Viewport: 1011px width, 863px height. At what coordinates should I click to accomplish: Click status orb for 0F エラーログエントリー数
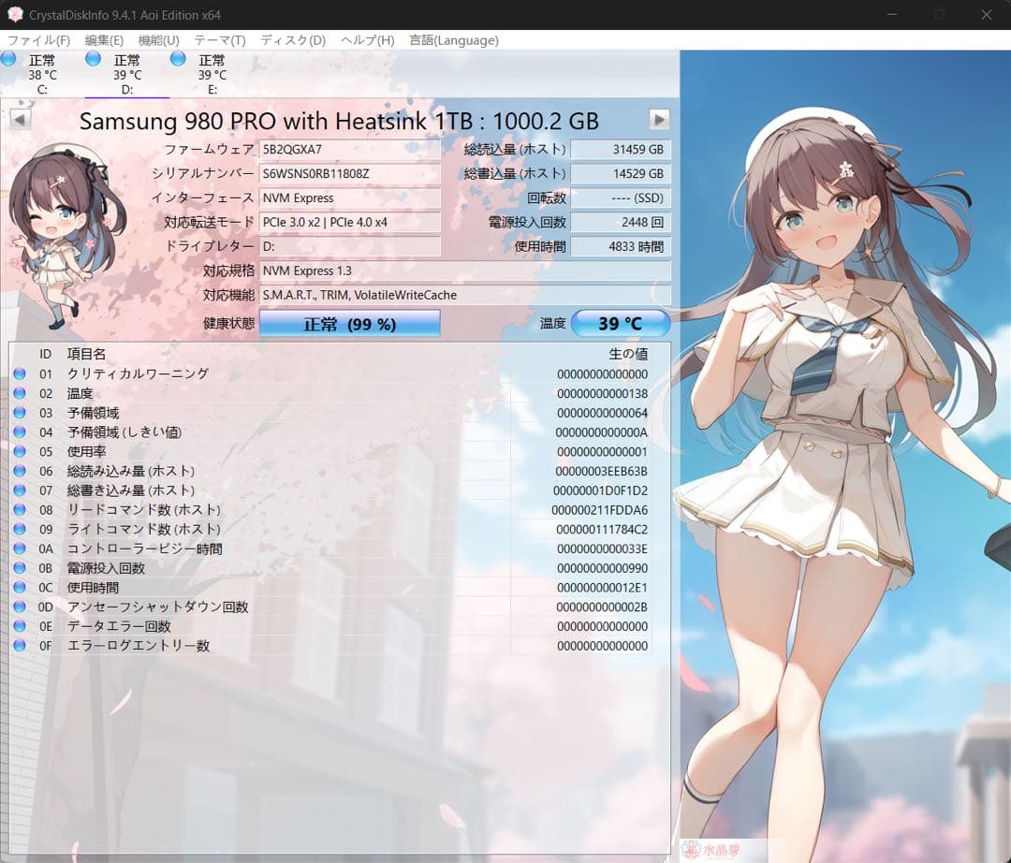click(x=20, y=645)
